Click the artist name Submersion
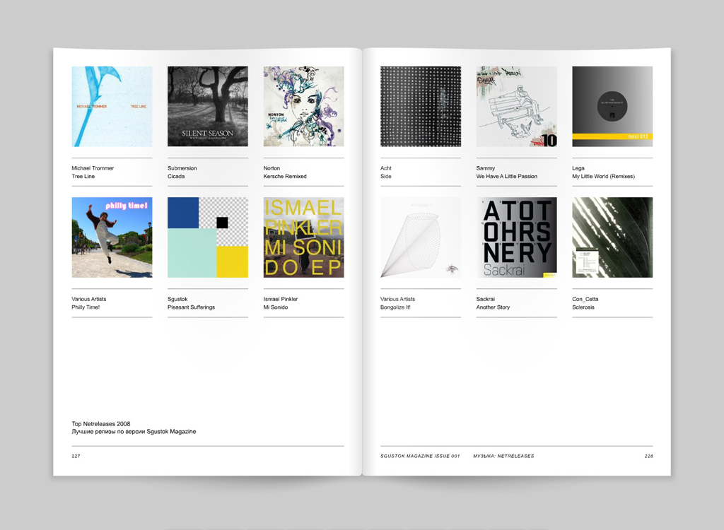 pyautogui.click(x=182, y=168)
